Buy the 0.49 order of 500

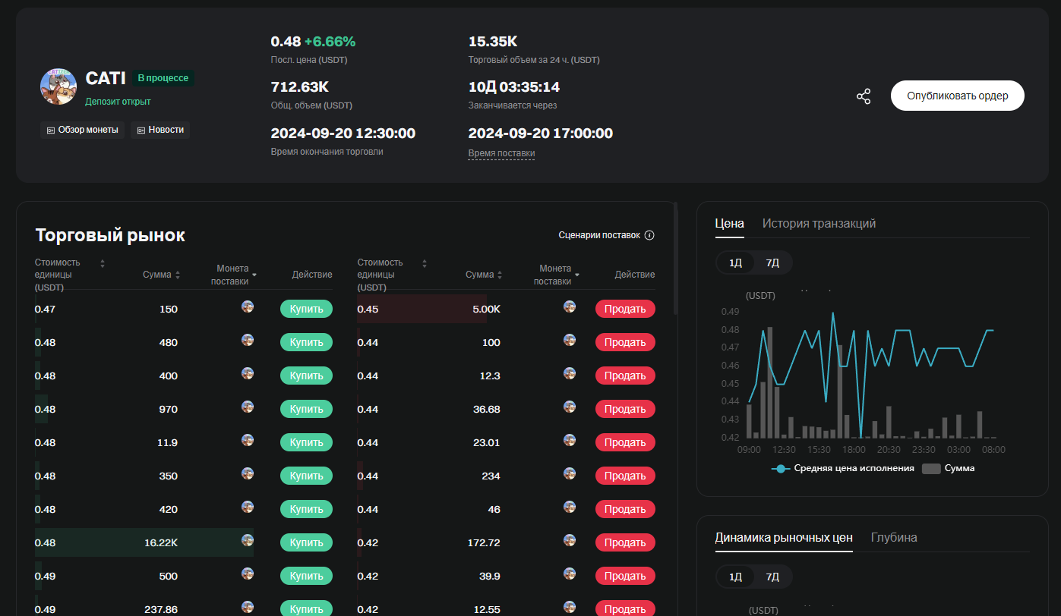[x=306, y=576]
